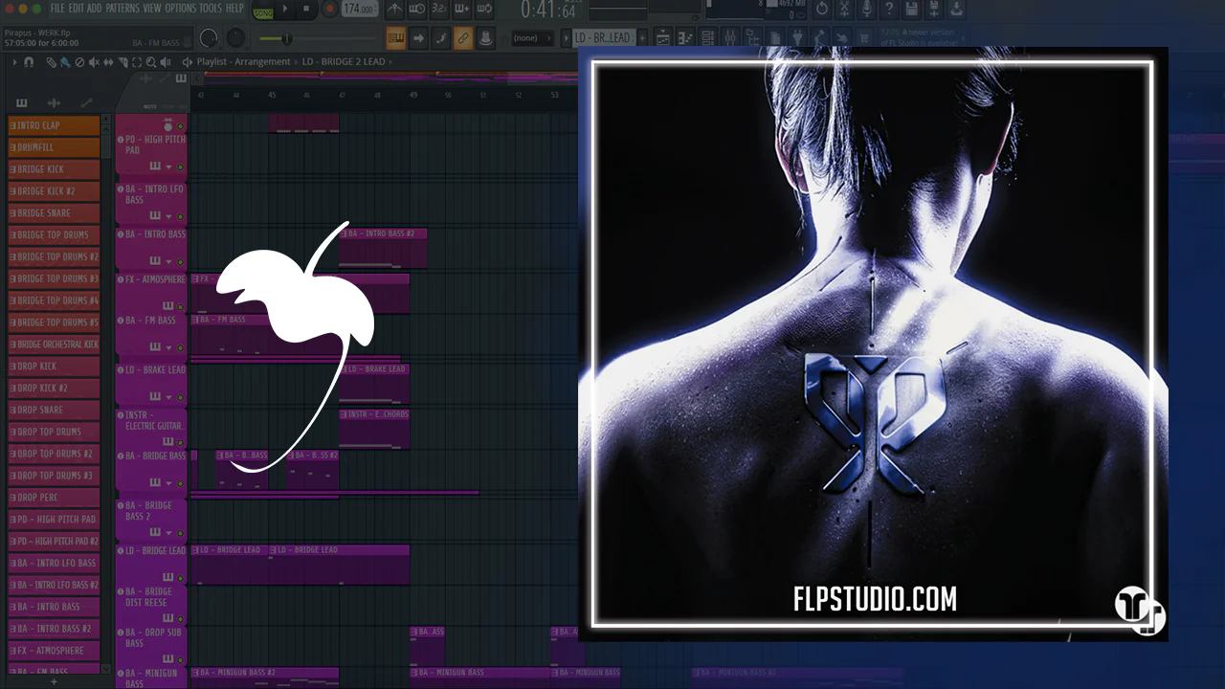
Task: Select the delete tool in playlist toolbar
Action: click(x=79, y=62)
